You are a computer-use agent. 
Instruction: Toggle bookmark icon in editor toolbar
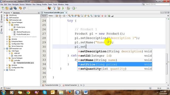91,16
